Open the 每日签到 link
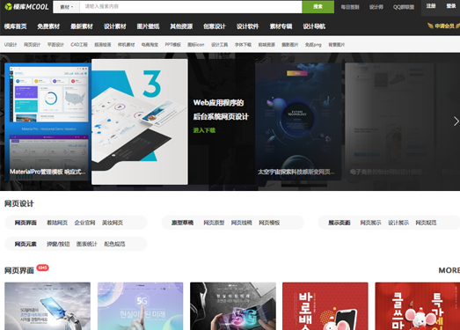 tap(350, 7)
